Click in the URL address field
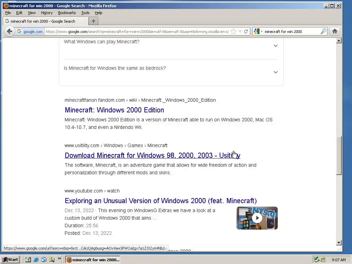Image resolution: width=352 pixels, height=264 pixels. pyautogui.click(x=137, y=31)
